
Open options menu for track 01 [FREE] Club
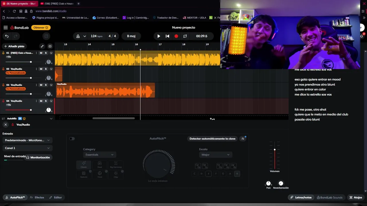tap(36, 53)
